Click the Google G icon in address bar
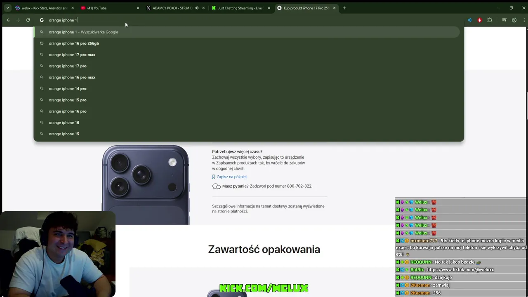Viewport: 528px width, 297px height. (x=42, y=20)
